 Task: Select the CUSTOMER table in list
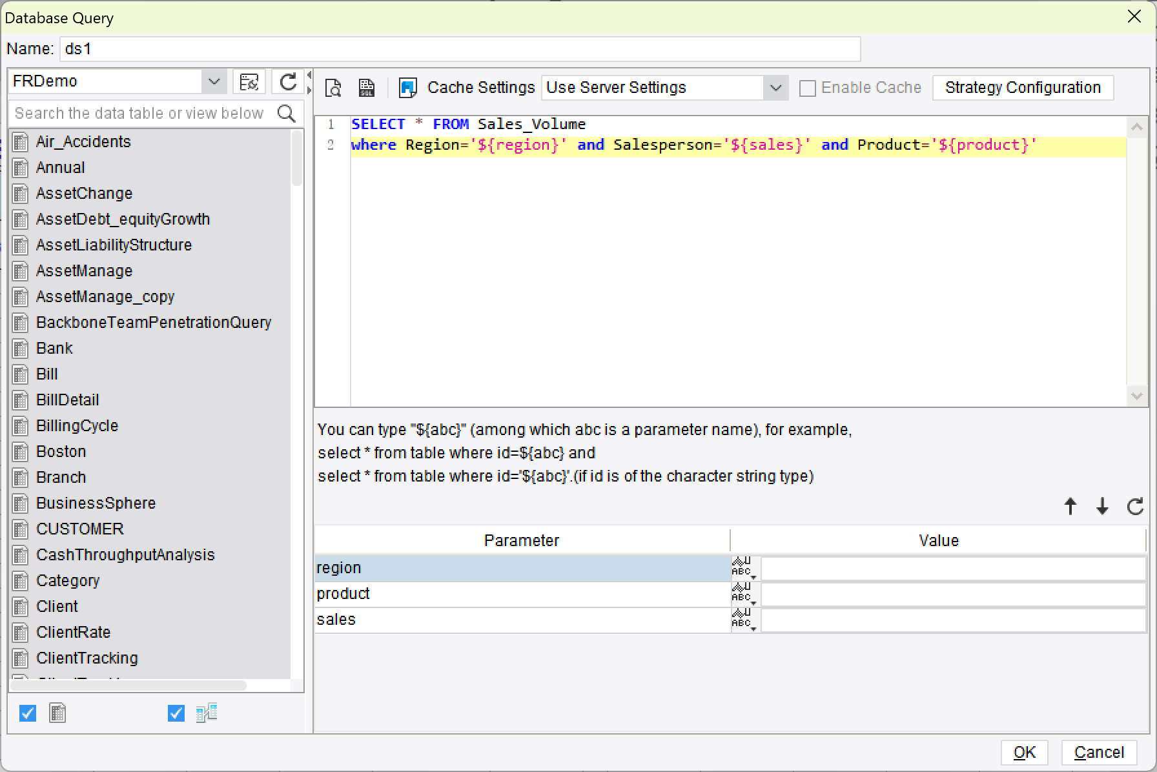click(79, 529)
